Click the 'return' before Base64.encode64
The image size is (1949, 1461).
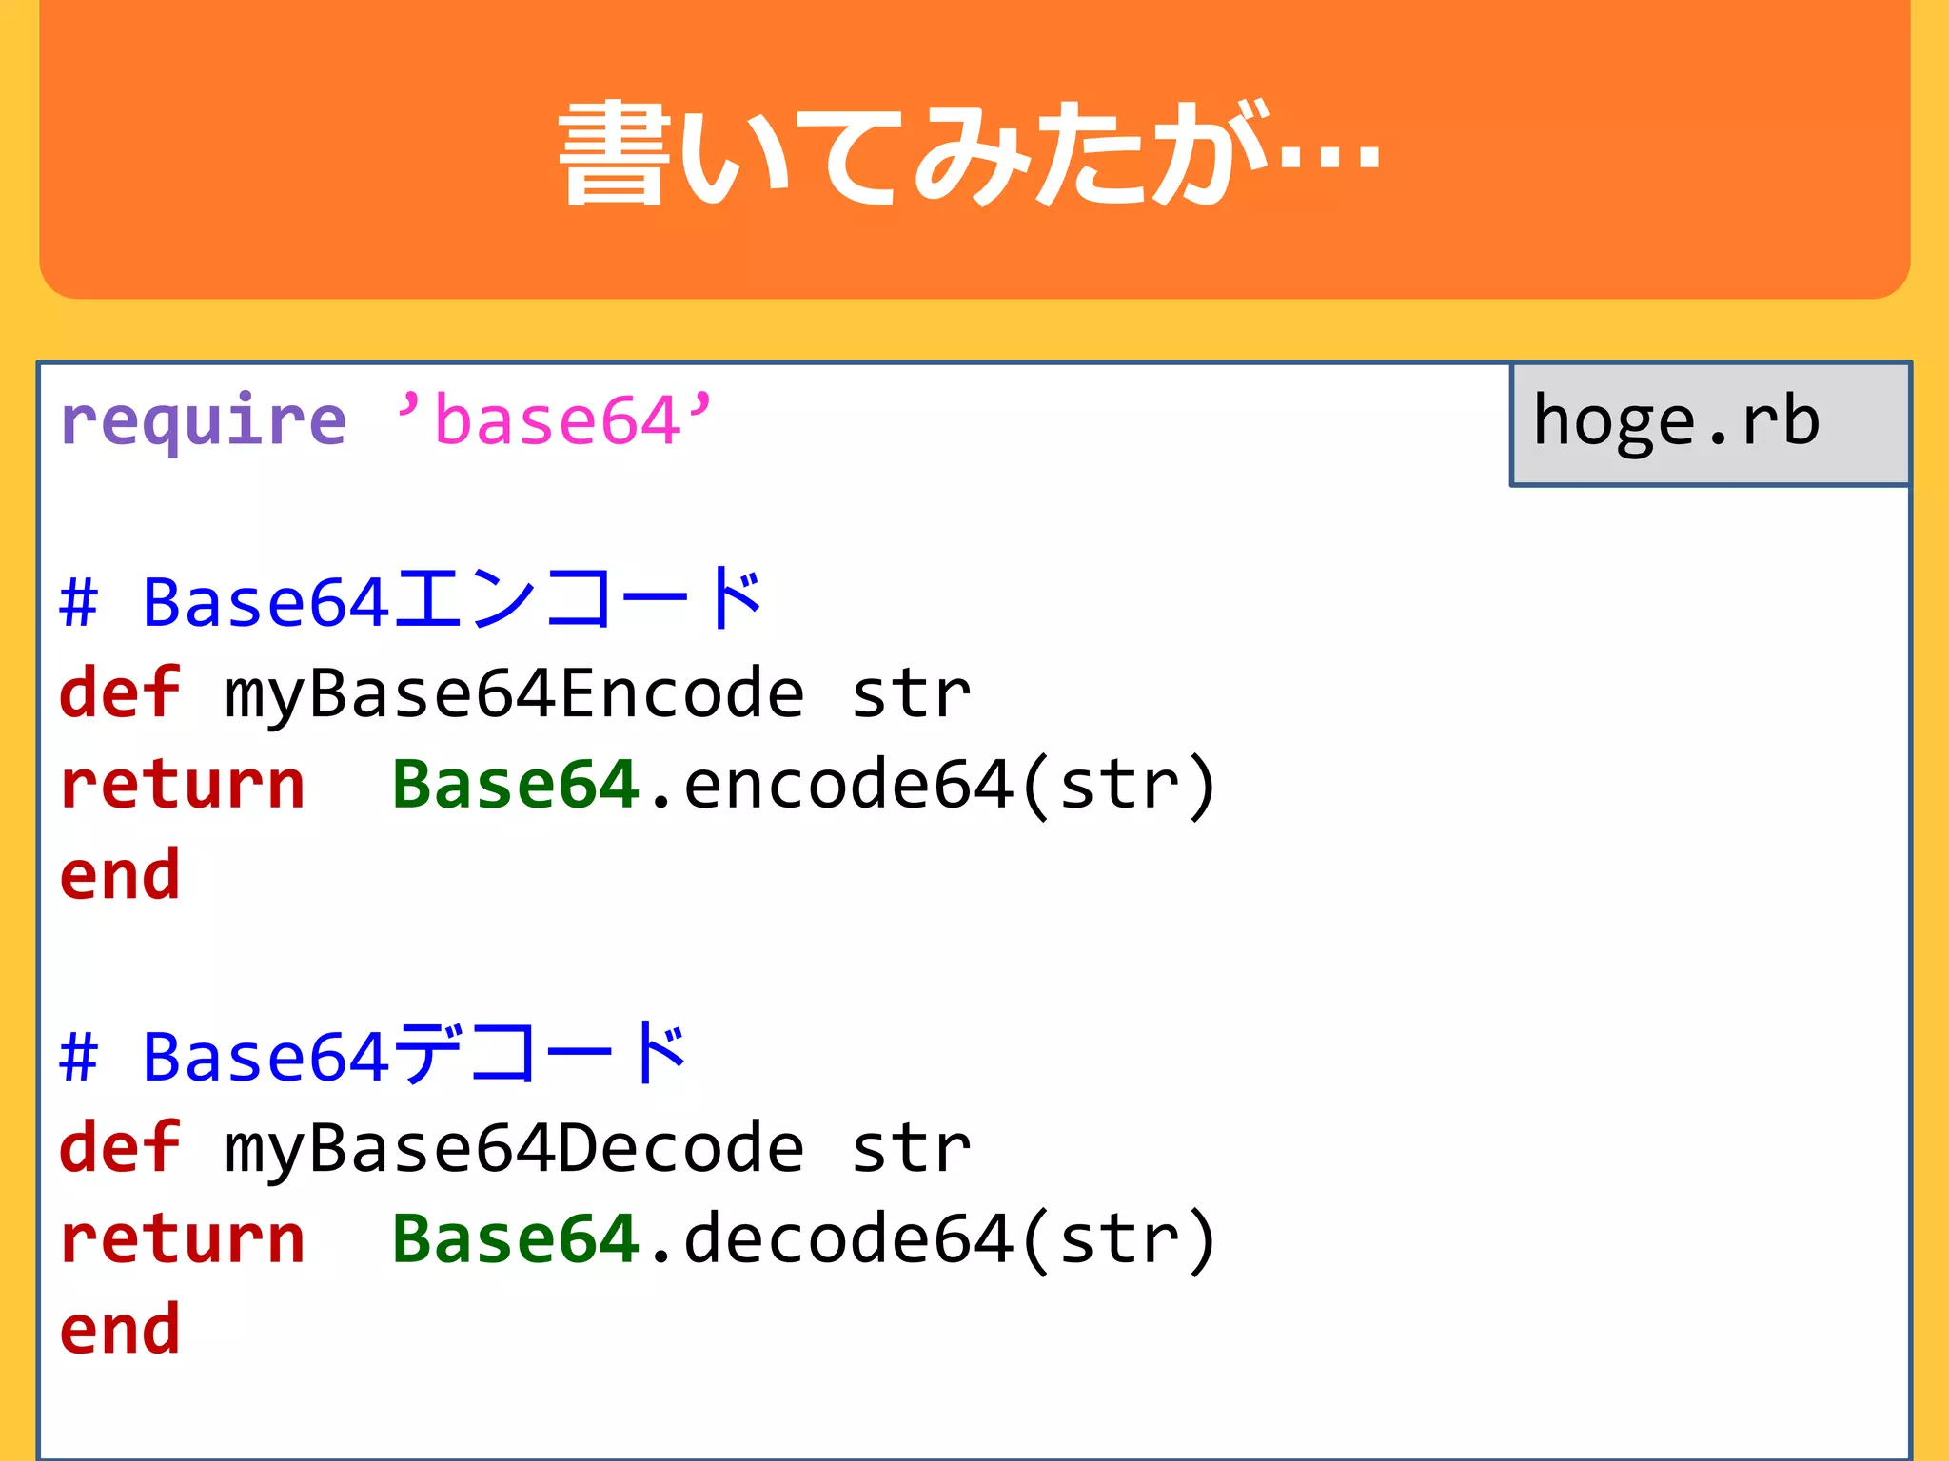click(182, 786)
